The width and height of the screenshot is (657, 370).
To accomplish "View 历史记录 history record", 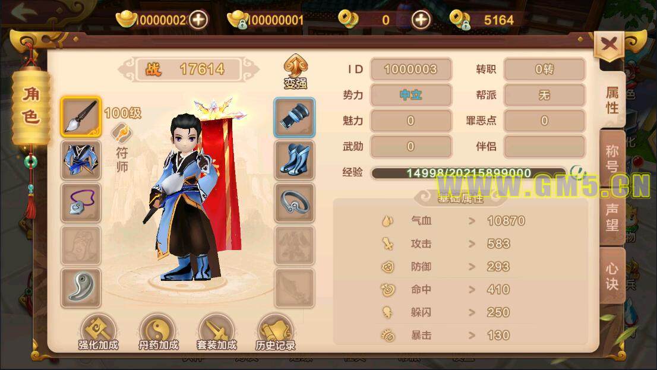I will click(x=275, y=333).
